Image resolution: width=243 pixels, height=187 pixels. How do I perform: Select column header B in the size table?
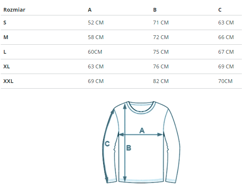155,10
